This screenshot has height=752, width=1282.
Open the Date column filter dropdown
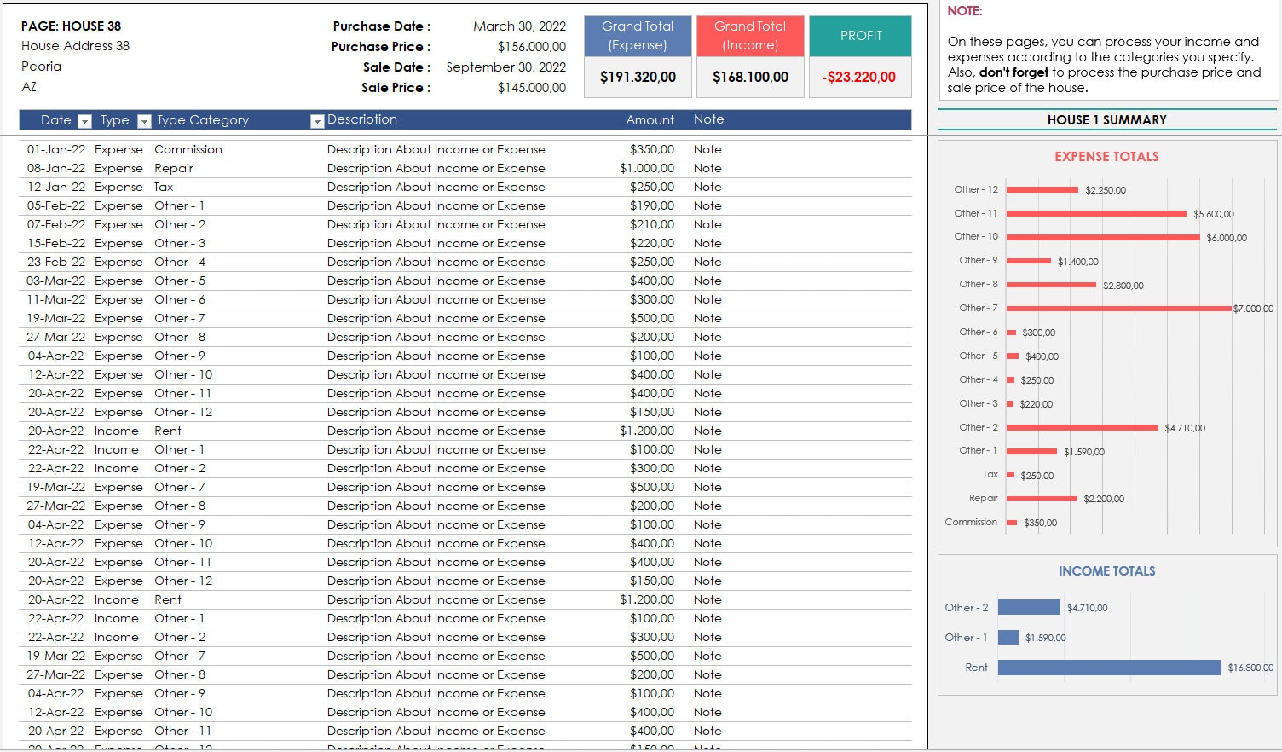84,120
